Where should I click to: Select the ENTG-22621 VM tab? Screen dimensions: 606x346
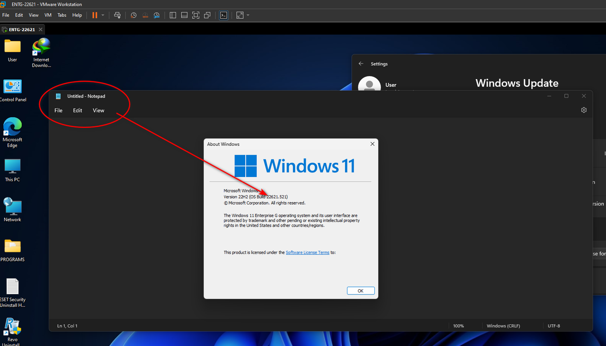coord(22,29)
